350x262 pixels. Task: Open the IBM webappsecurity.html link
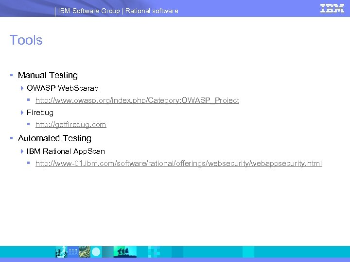(x=178, y=164)
